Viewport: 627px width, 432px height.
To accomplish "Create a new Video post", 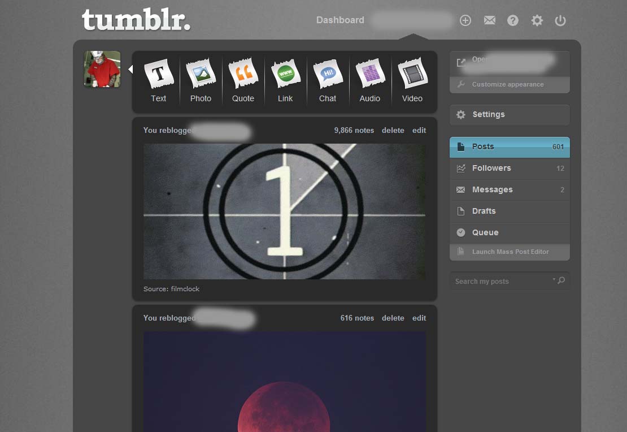I will point(412,80).
